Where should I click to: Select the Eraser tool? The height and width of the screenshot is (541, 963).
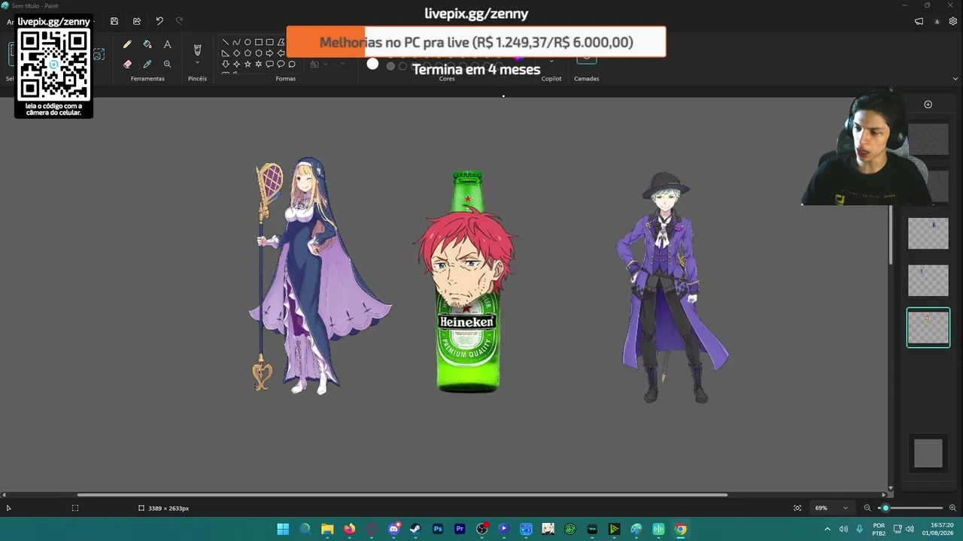tap(127, 65)
